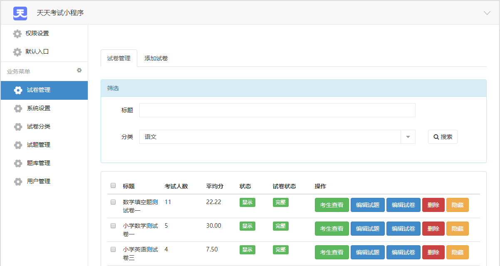Click 删除 for 小学数学测试卷一
The width and height of the screenshot is (500, 266).
point(433,229)
